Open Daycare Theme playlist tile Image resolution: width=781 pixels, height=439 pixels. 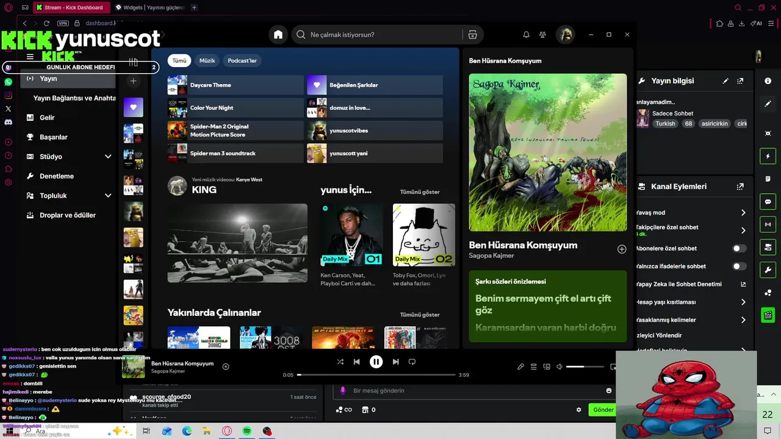click(236, 85)
